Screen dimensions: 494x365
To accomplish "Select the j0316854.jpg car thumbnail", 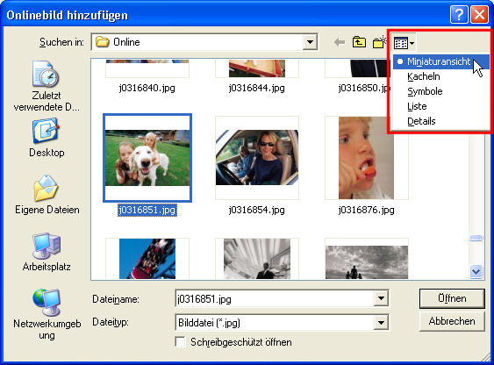I will pos(257,158).
